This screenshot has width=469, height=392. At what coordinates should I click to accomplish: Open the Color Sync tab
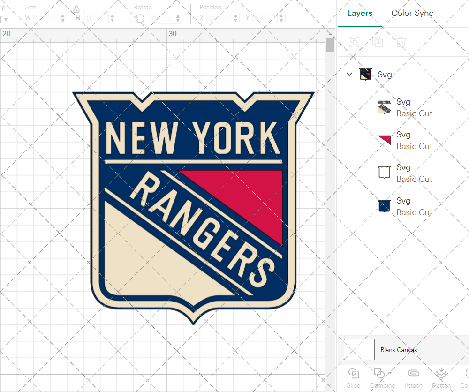point(412,13)
